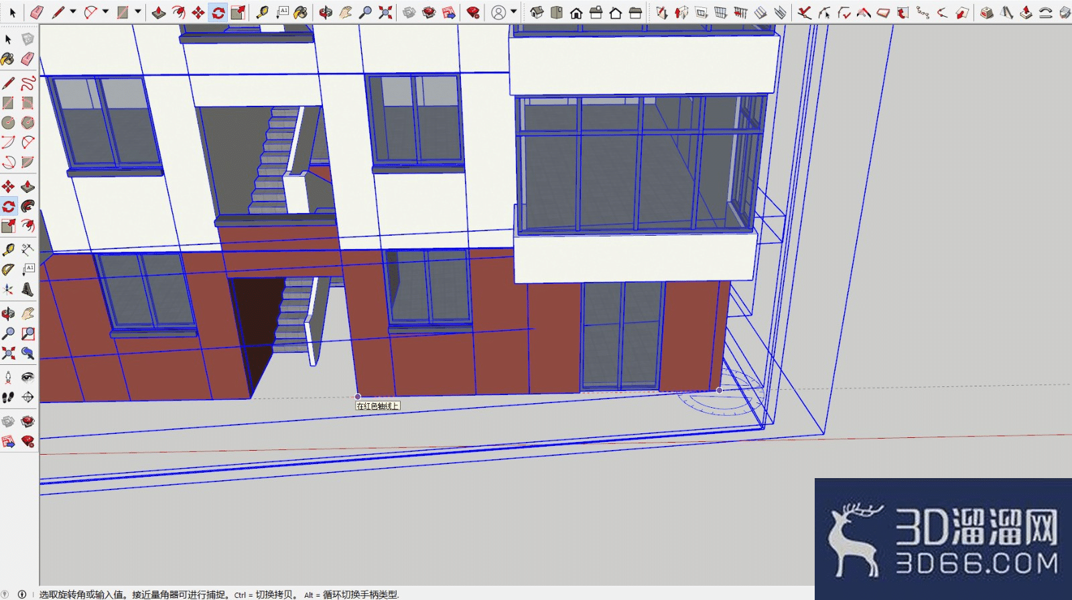Select the Eraser in left toolbar

pyautogui.click(x=27, y=59)
